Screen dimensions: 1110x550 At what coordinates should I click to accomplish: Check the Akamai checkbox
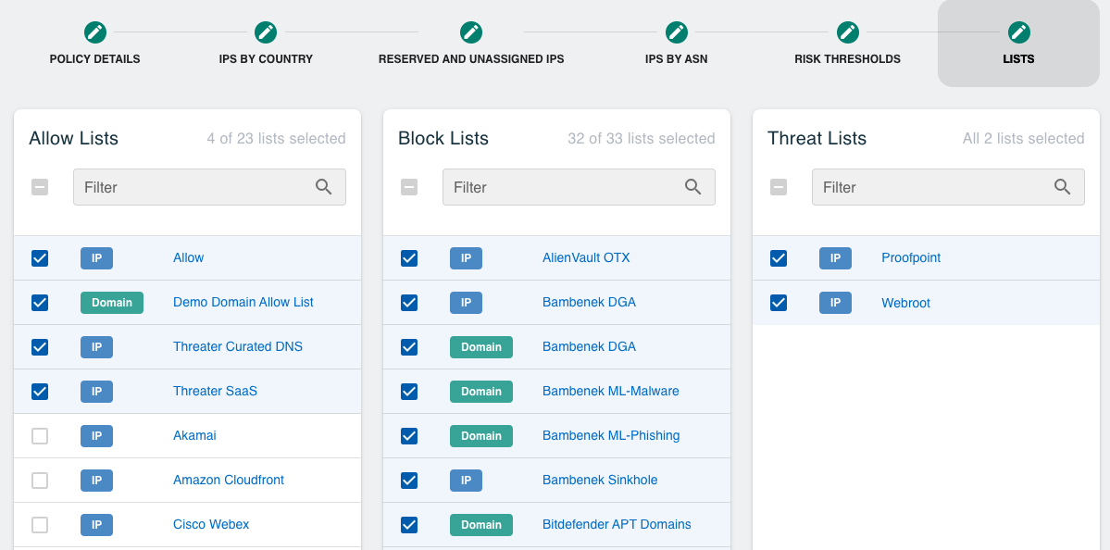coord(40,436)
